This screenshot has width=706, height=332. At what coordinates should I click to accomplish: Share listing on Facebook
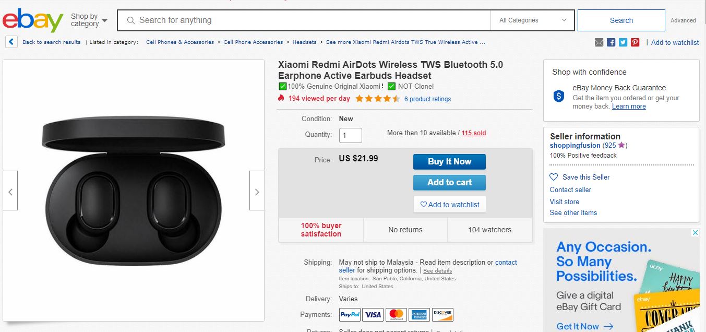[x=611, y=42]
